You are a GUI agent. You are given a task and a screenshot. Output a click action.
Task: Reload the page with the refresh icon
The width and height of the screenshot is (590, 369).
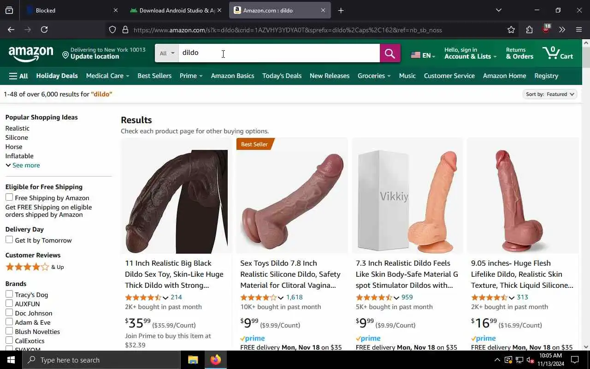click(44, 30)
